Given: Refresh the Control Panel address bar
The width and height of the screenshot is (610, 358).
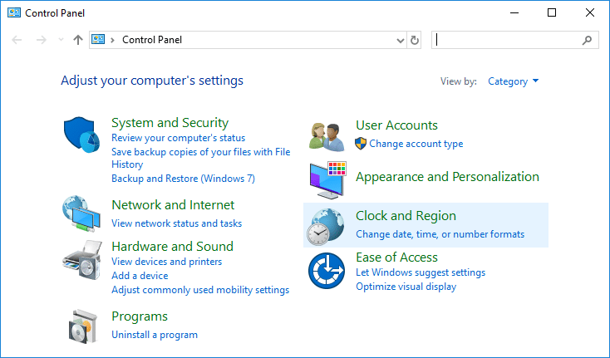Looking at the screenshot, I should coord(416,40).
